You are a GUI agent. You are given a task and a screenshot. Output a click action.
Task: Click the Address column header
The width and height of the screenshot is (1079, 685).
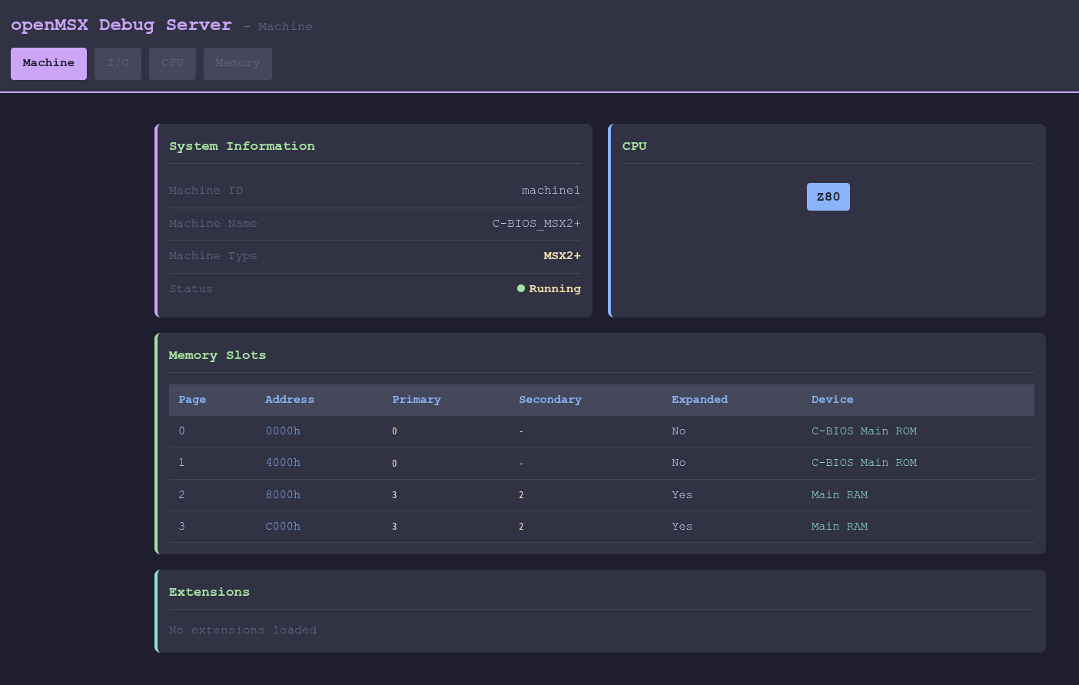[x=289, y=400]
